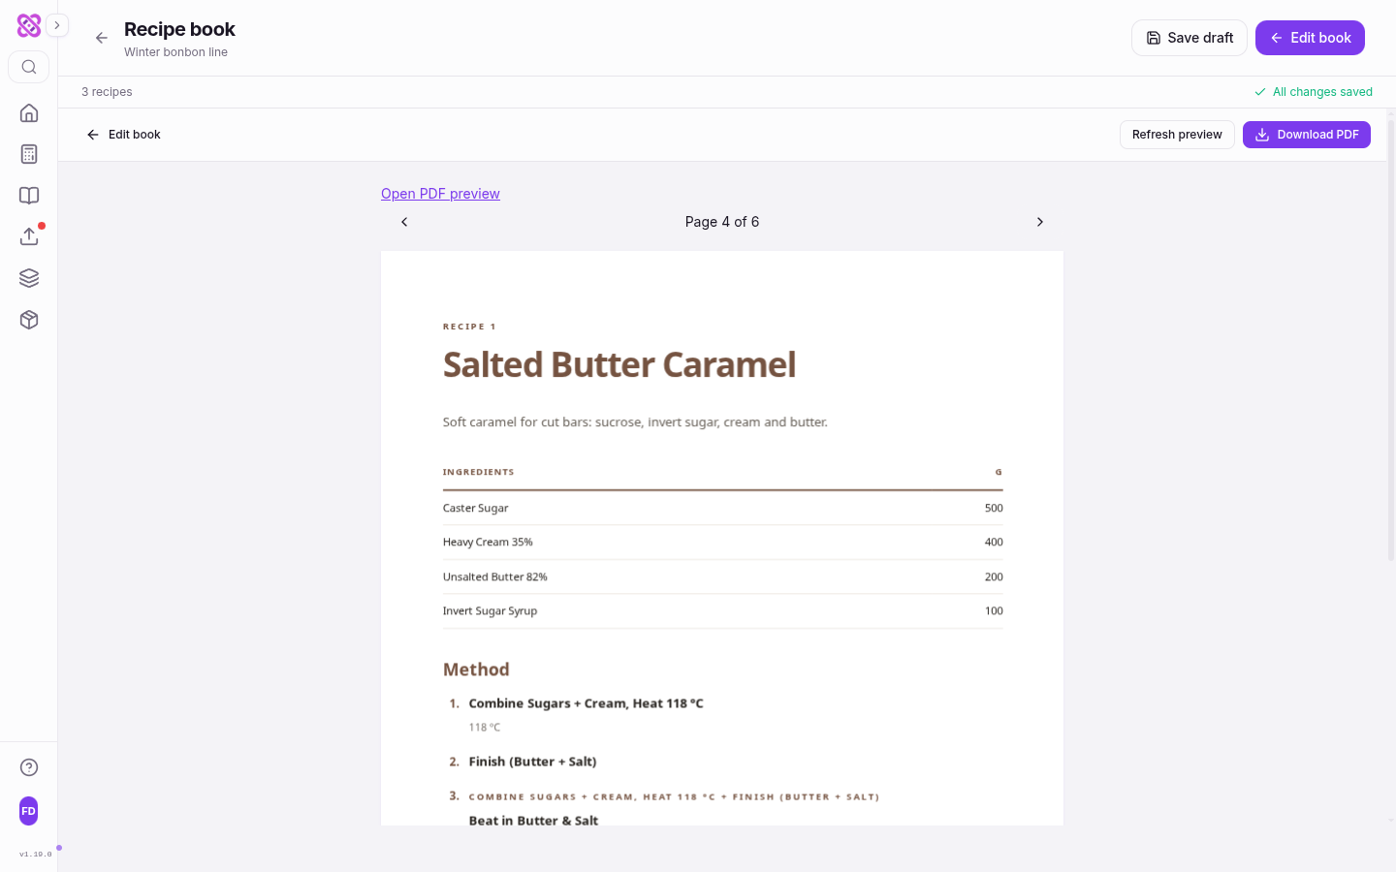Screen dimensions: 1396x872
Task: Click the Save draft button
Action: (1190, 38)
